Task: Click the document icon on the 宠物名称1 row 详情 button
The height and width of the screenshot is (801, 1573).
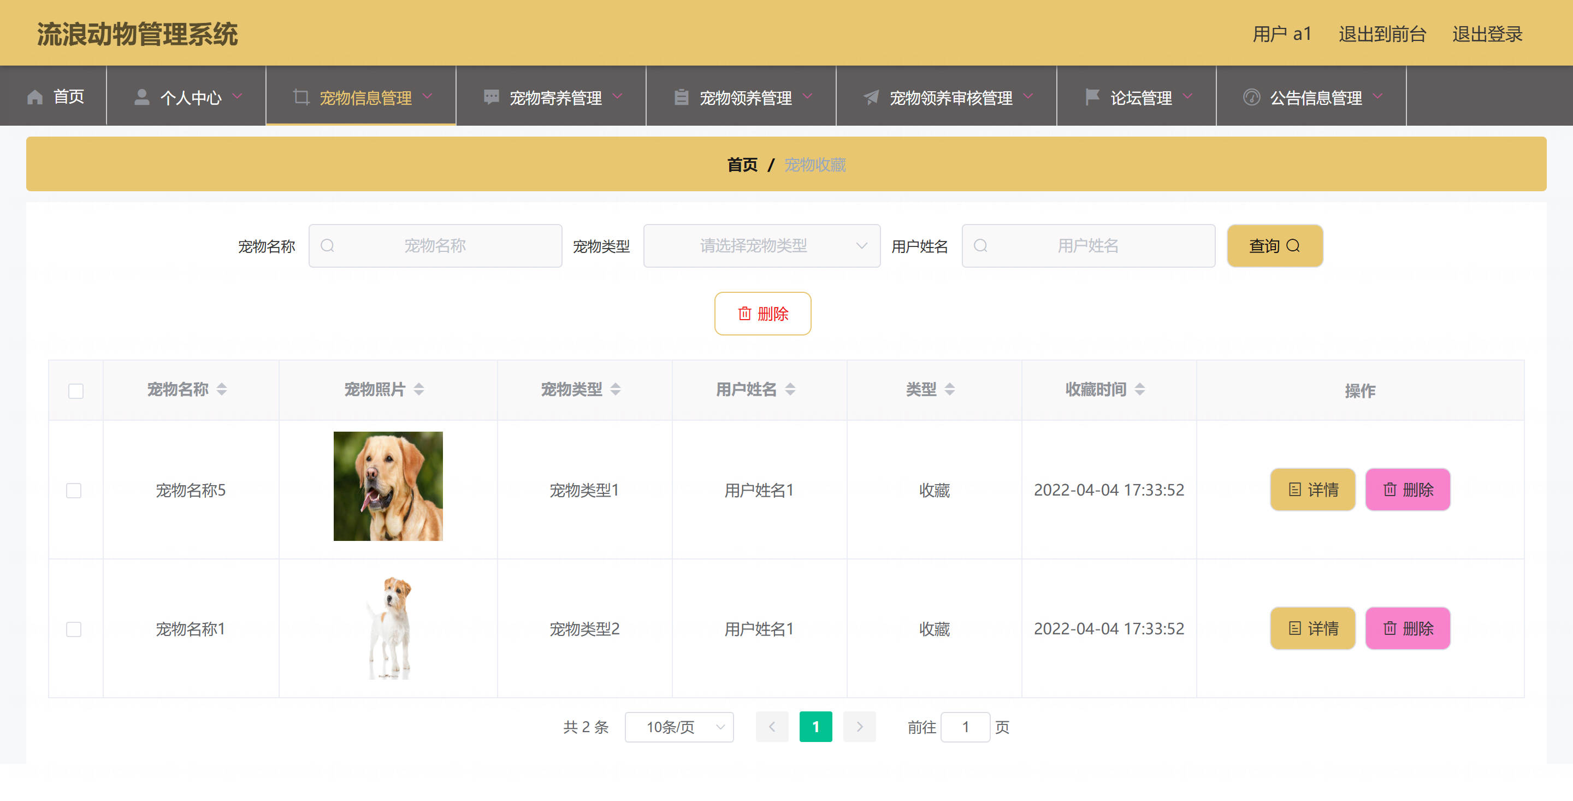Action: 1294,628
